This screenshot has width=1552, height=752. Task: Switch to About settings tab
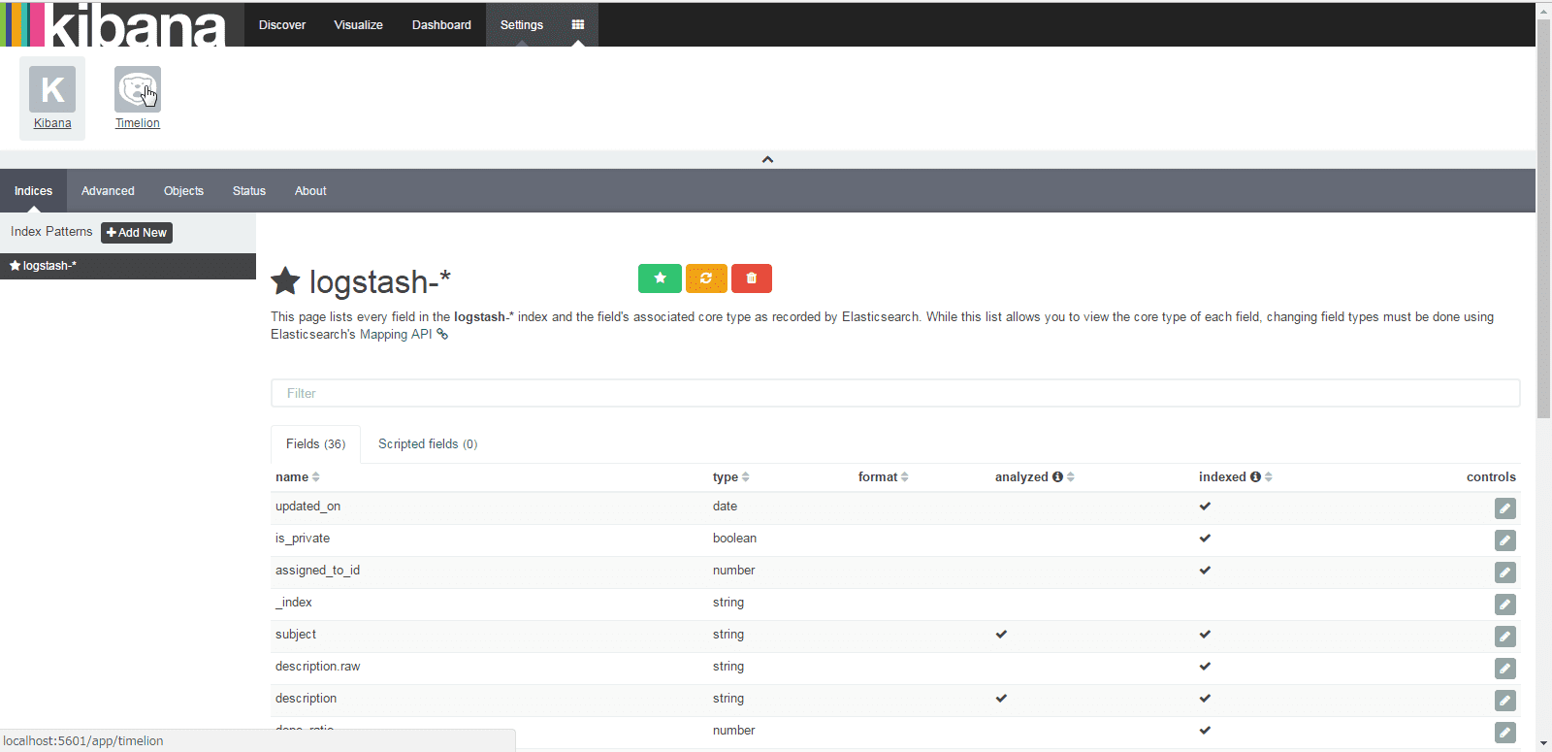[x=310, y=191]
